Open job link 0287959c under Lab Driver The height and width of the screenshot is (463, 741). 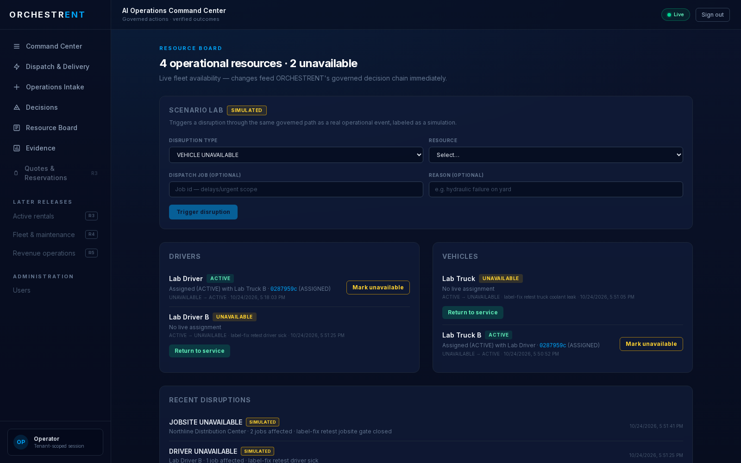click(x=283, y=289)
